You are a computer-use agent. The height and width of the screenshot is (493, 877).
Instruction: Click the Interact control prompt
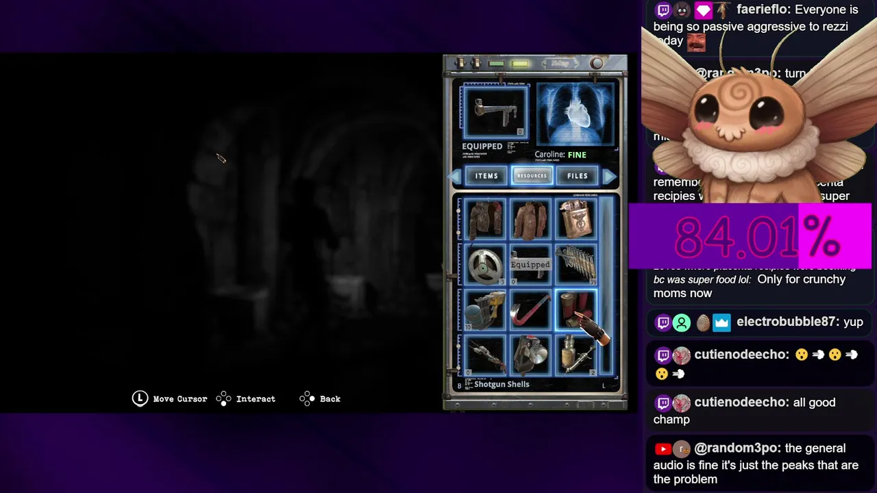click(x=246, y=399)
